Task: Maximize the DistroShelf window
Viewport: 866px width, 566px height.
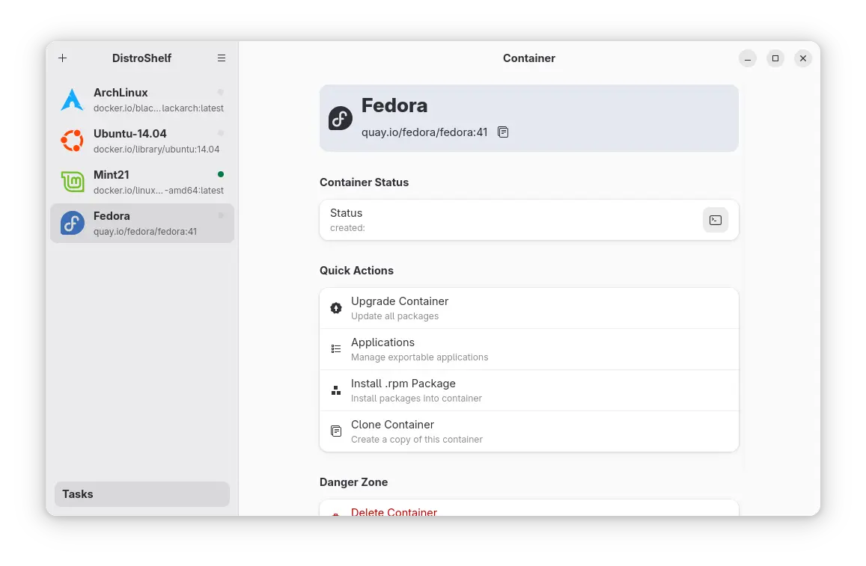Action: pos(775,58)
